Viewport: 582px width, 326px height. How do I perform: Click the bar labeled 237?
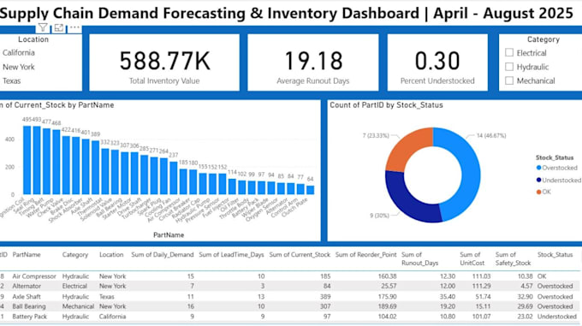pos(174,178)
